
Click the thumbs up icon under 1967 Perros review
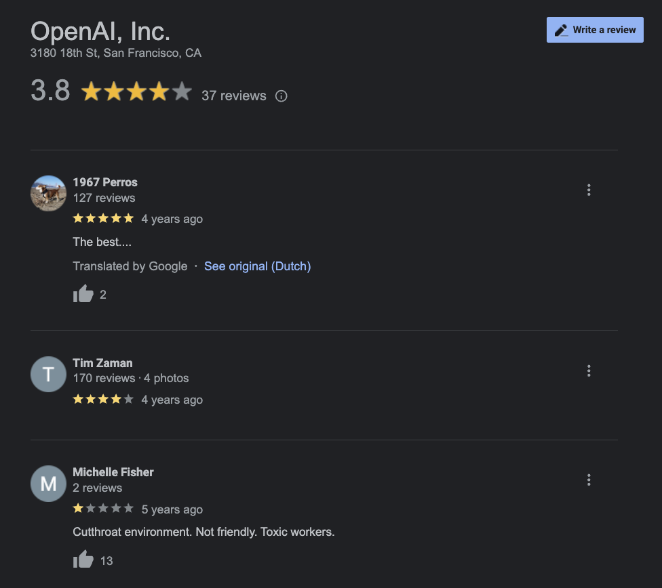coord(83,294)
